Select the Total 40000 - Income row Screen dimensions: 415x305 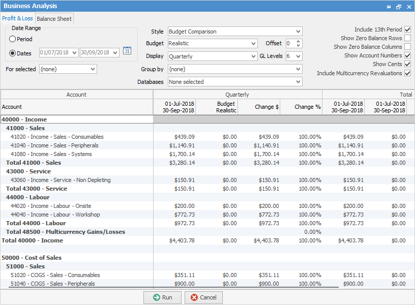click(x=33, y=240)
